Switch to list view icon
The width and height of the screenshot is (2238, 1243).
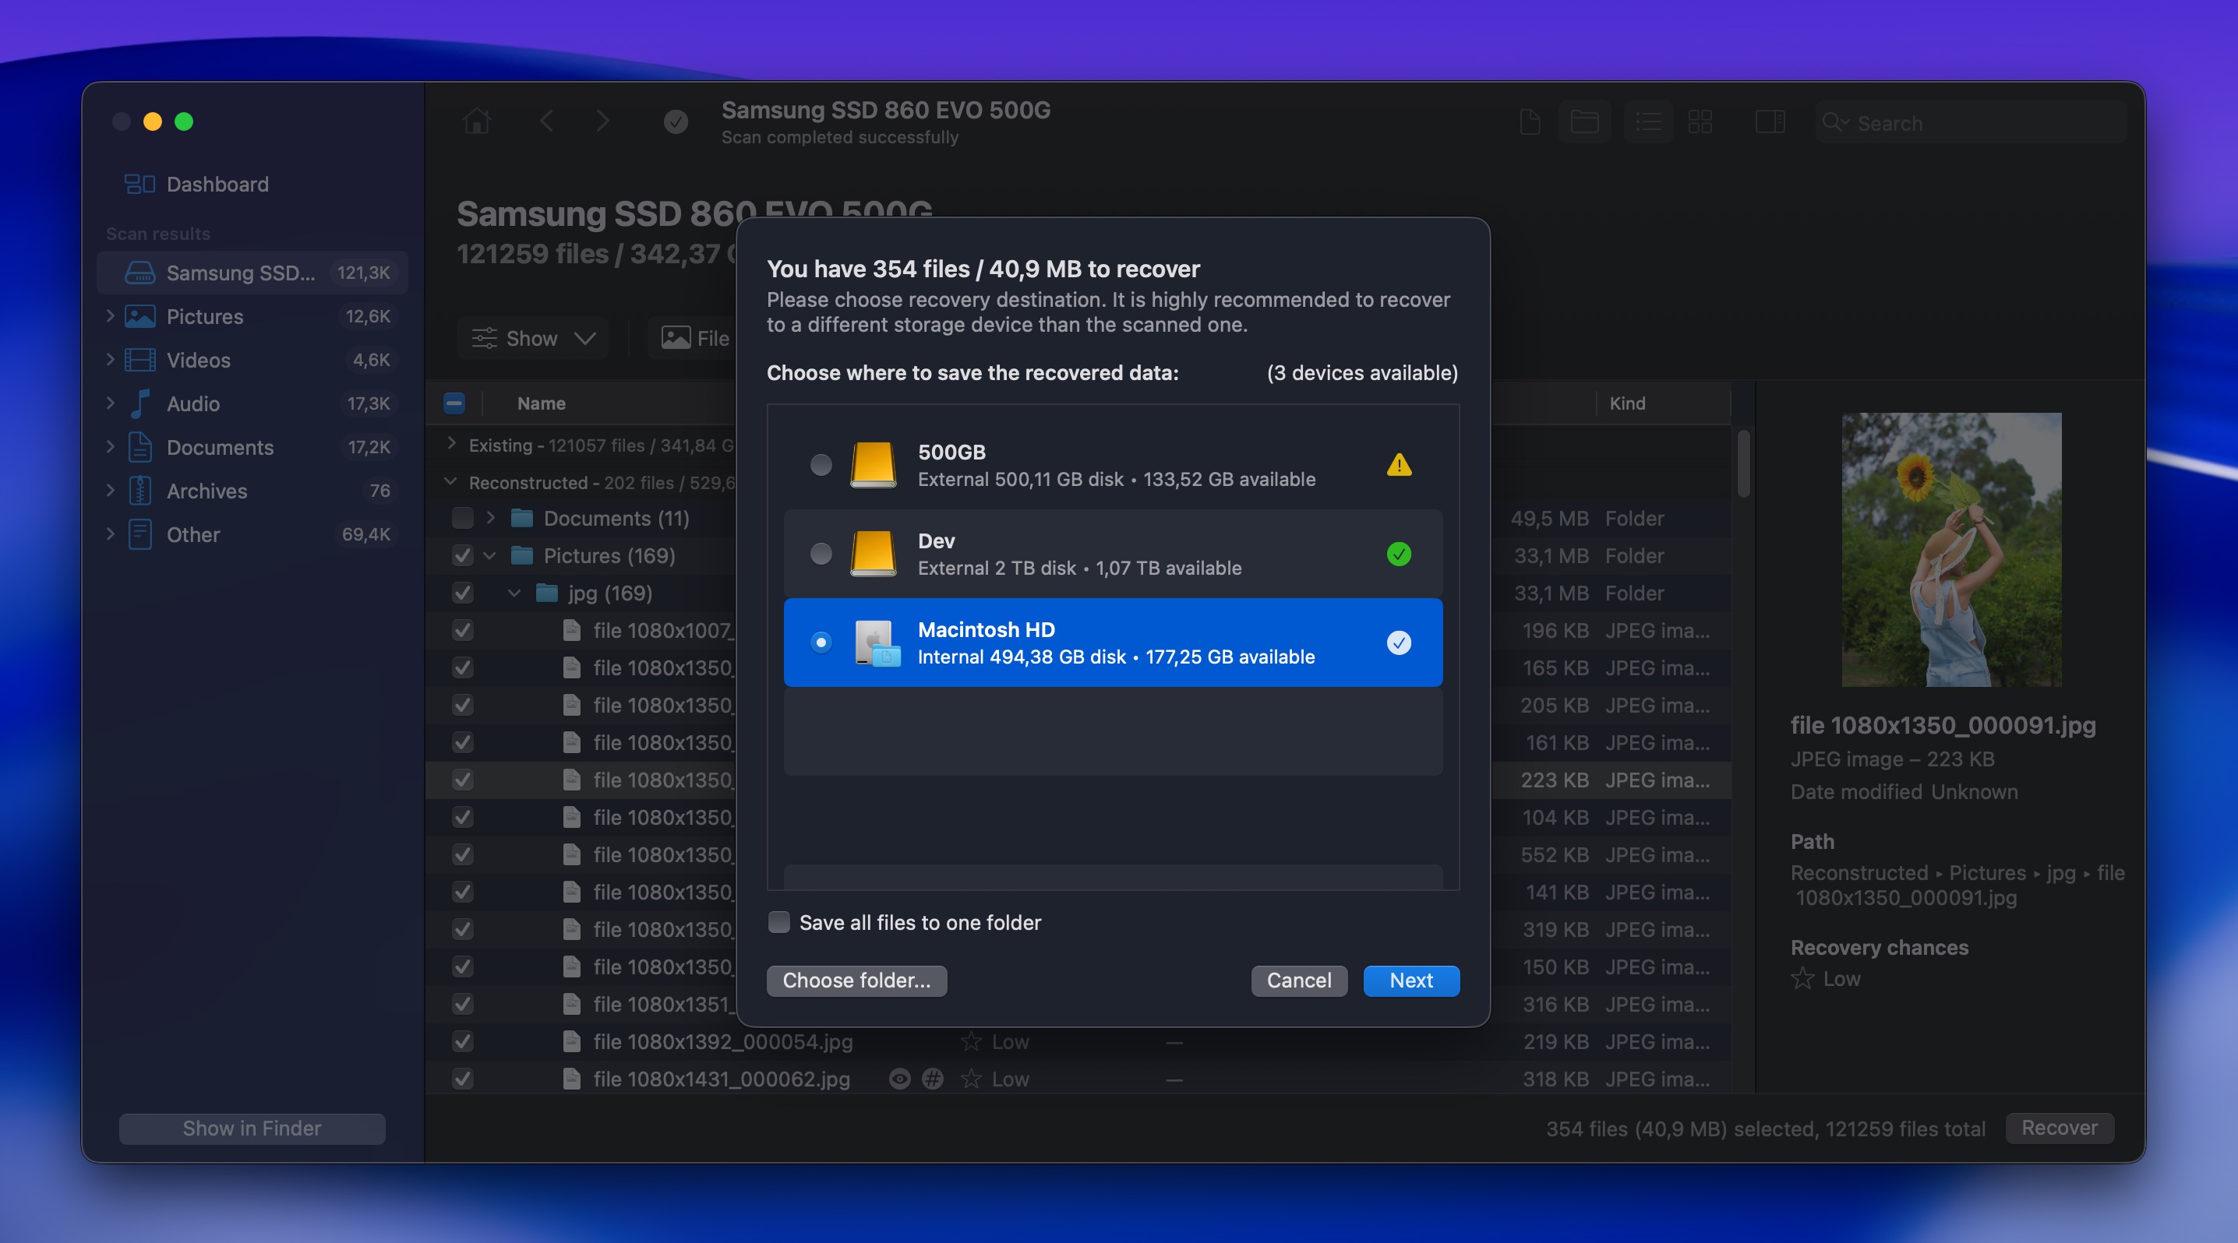tap(1648, 121)
